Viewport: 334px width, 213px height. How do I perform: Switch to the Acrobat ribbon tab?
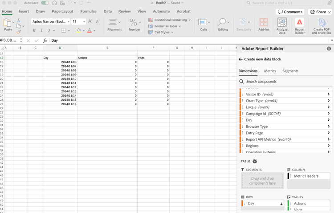183,11
